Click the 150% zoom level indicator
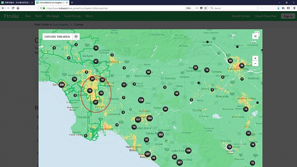Screen dimensions: 297x167 [x=188, y=8]
